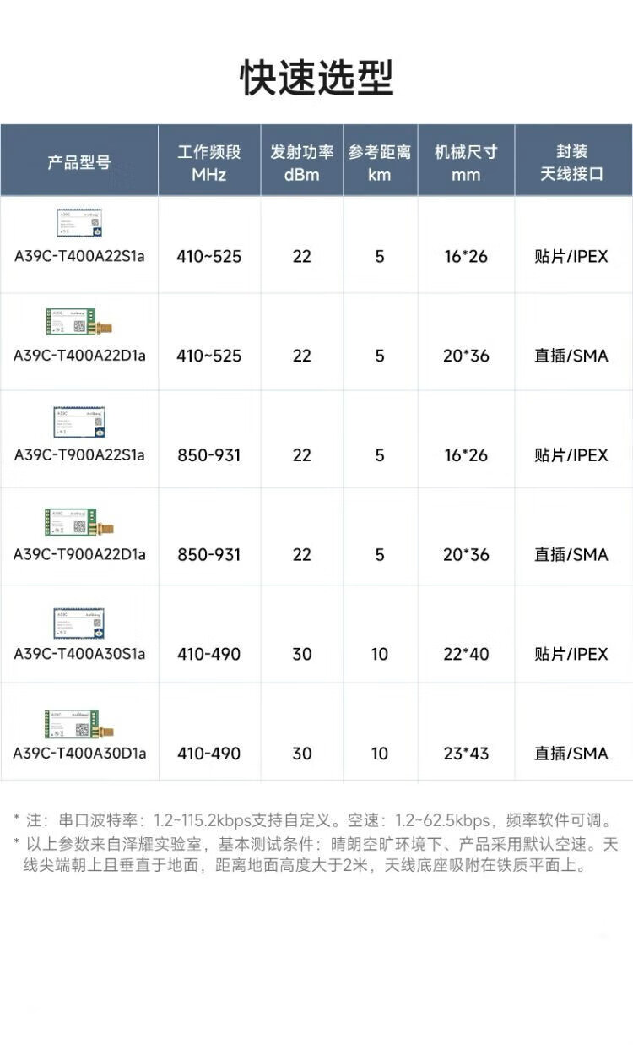
Task: Click the A39C-T400A30S1a module image
Action: (x=79, y=623)
